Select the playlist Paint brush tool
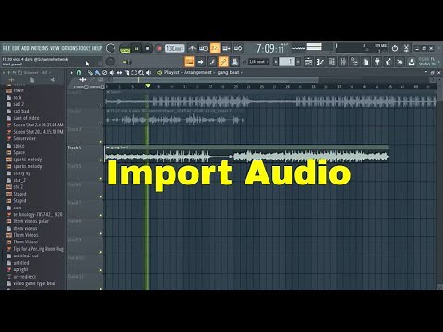This screenshot has height=332, width=443. click(97, 73)
